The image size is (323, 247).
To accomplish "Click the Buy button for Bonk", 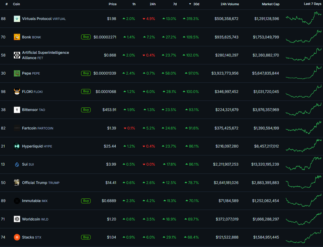I will coord(86,37).
